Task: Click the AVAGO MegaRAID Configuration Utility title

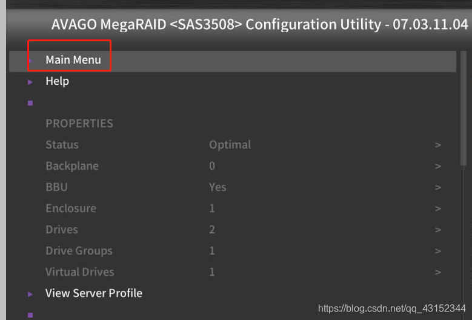Action: click(259, 24)
